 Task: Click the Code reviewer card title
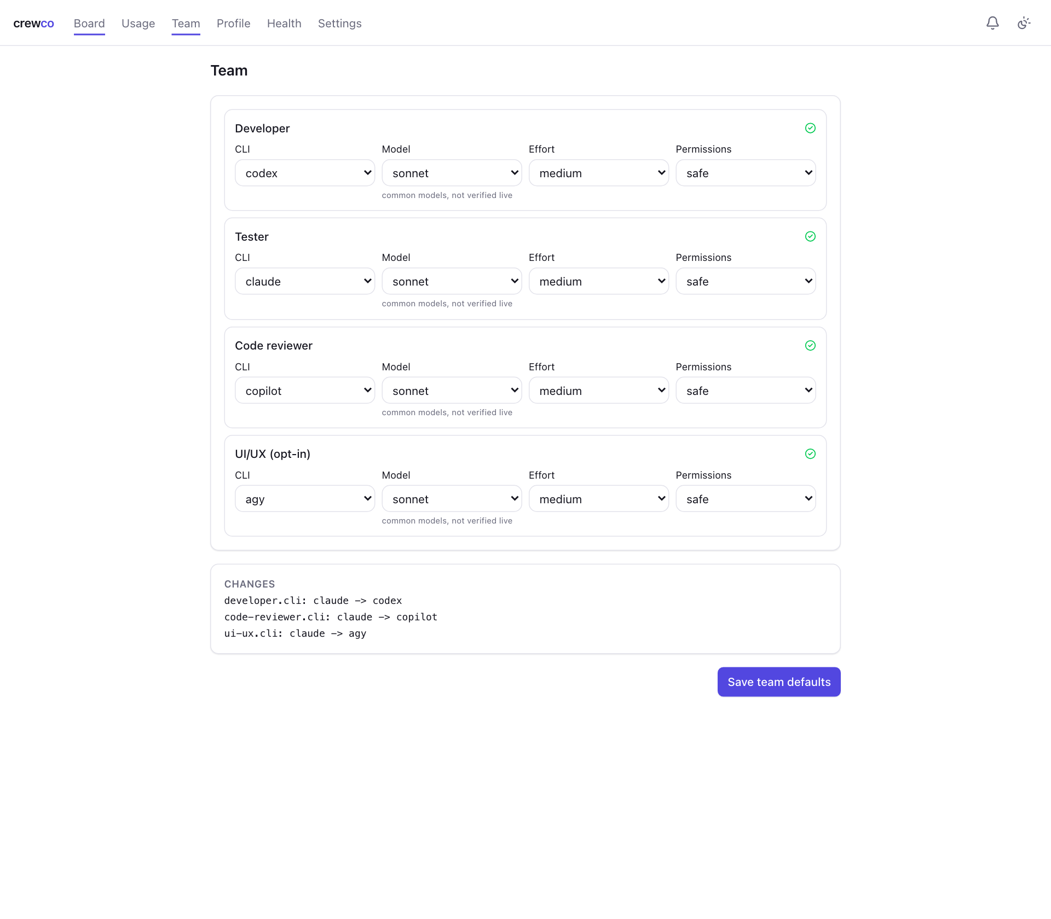pyautogui.click(x=274, y=346)
